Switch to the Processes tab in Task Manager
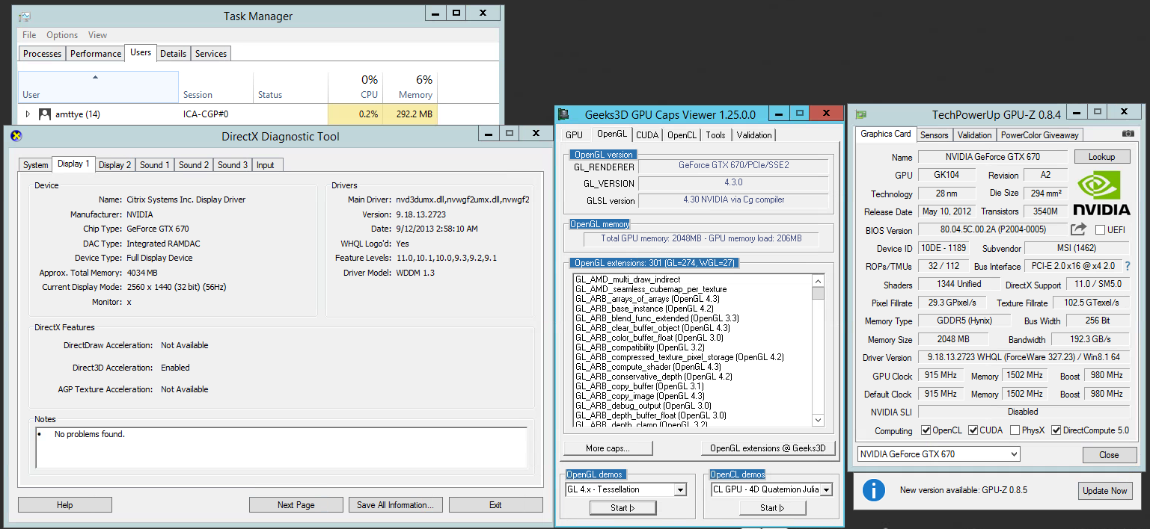1150x529 pixels. (x=42, y=54)
